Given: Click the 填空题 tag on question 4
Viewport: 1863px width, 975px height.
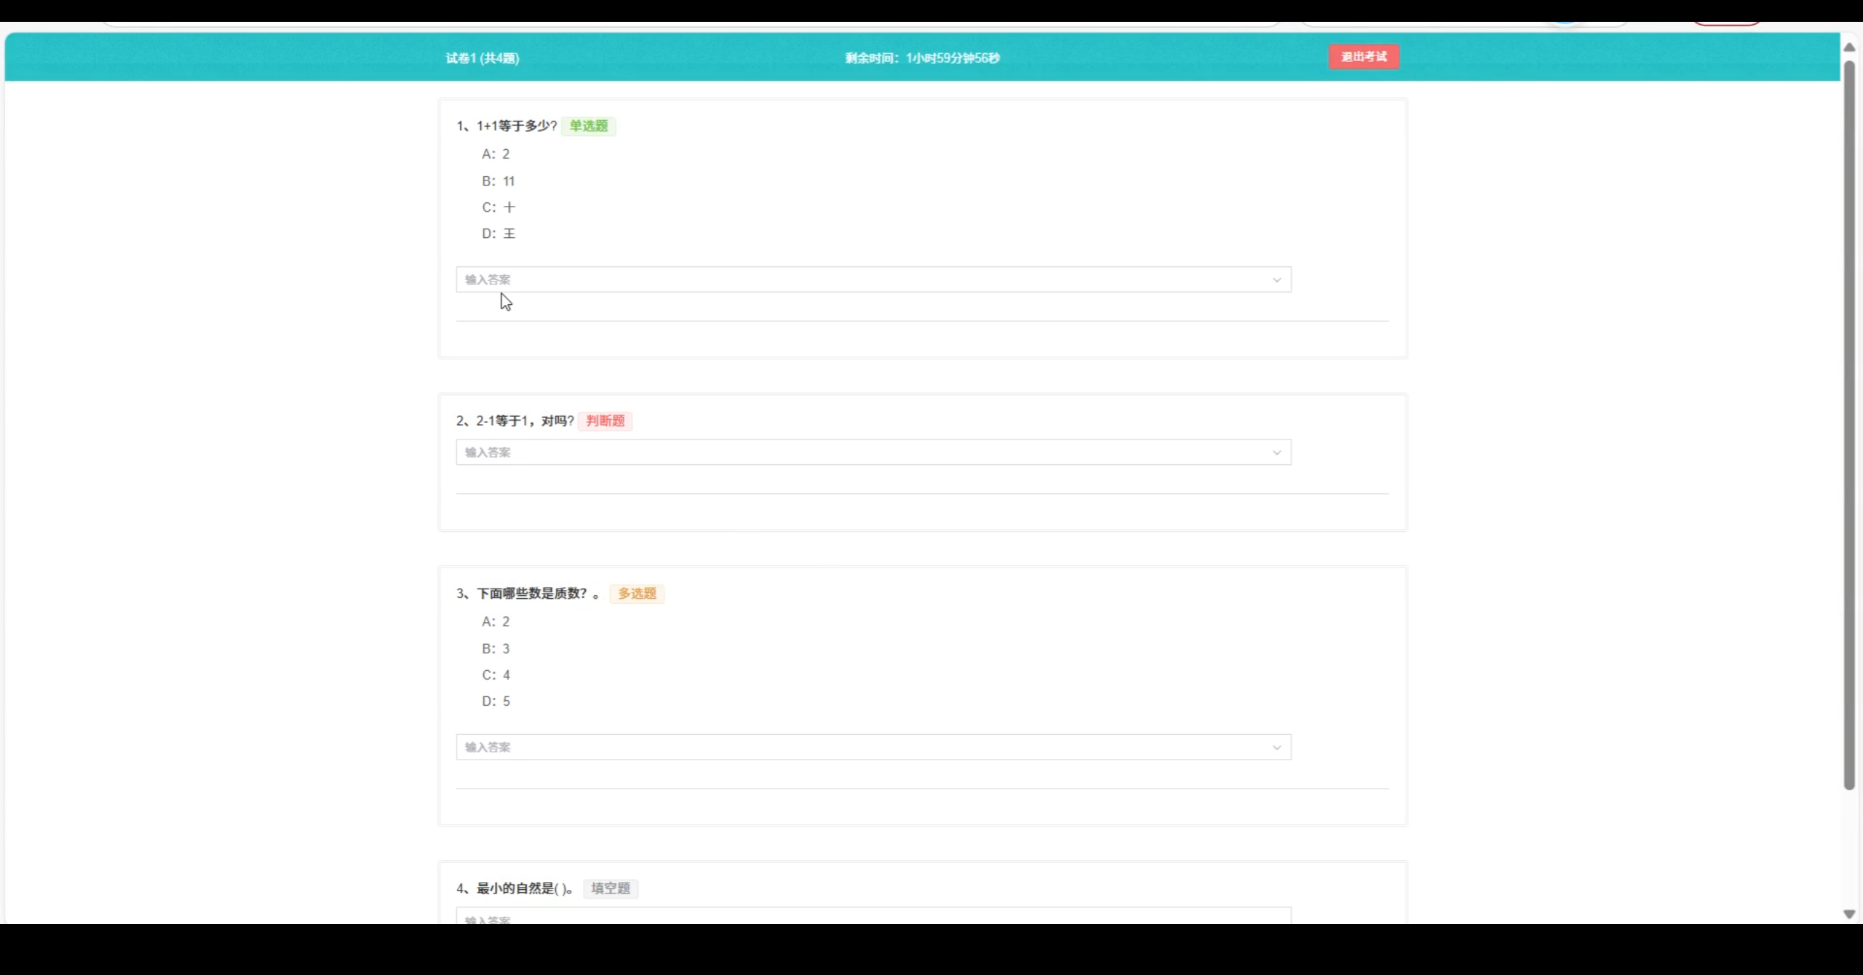Looking at the screenshot, I should tap(610, 888).
